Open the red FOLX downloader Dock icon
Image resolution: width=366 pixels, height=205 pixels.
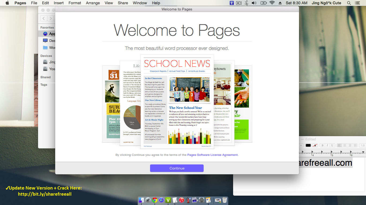click(x=188, y=200)
